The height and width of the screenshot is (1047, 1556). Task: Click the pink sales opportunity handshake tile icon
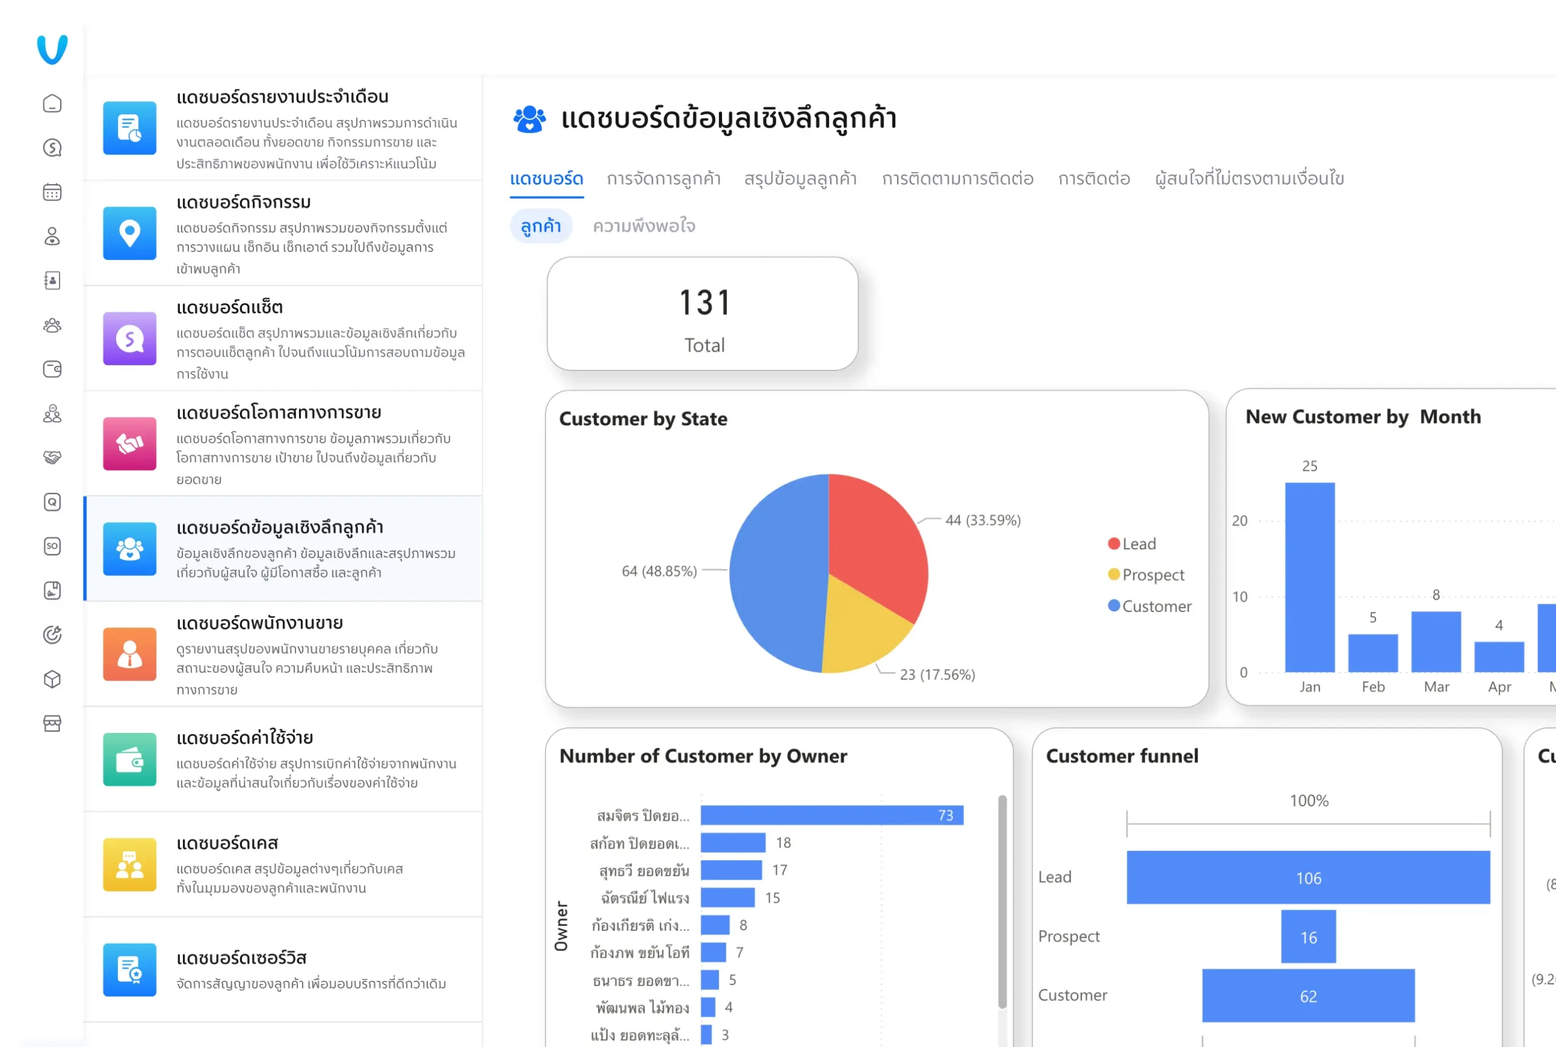pyautogui.click(x=129, y=444)
